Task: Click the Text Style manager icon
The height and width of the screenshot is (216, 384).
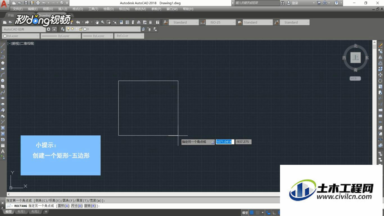Action: coord(166,22)
